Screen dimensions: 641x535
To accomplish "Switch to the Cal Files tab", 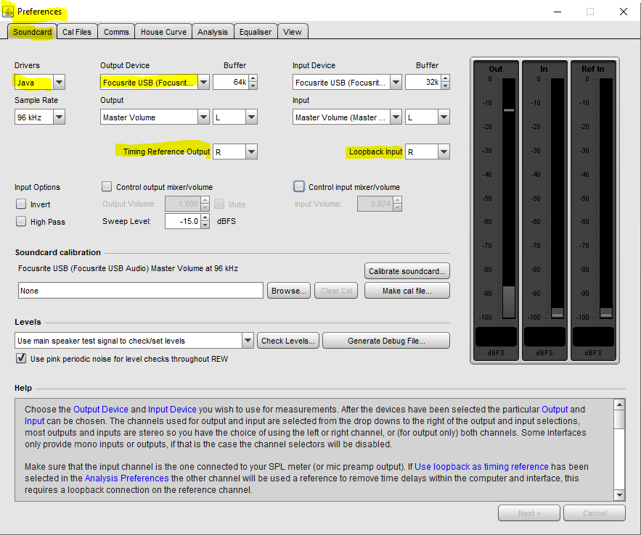I will point(77,32).
